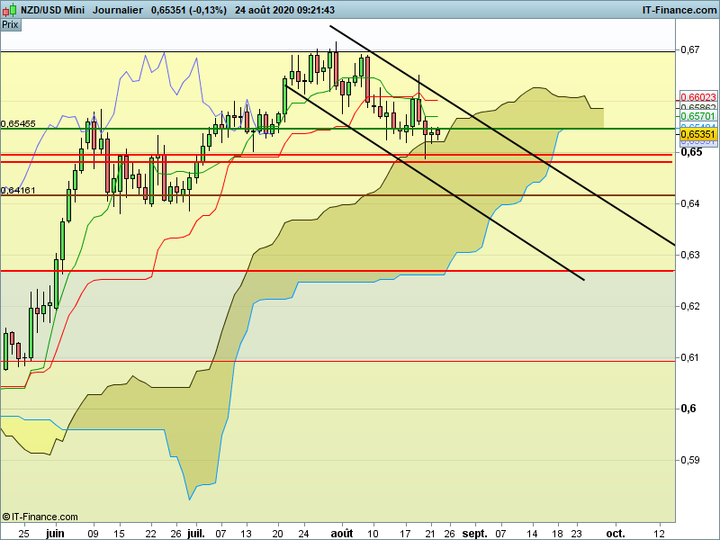
Task: Click the 13 date tick on the time axis
Action: pyautogui.click(x=247, y=534)
